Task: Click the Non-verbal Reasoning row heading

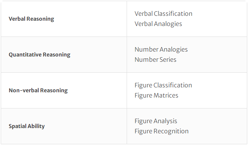Action: [38, 90]
